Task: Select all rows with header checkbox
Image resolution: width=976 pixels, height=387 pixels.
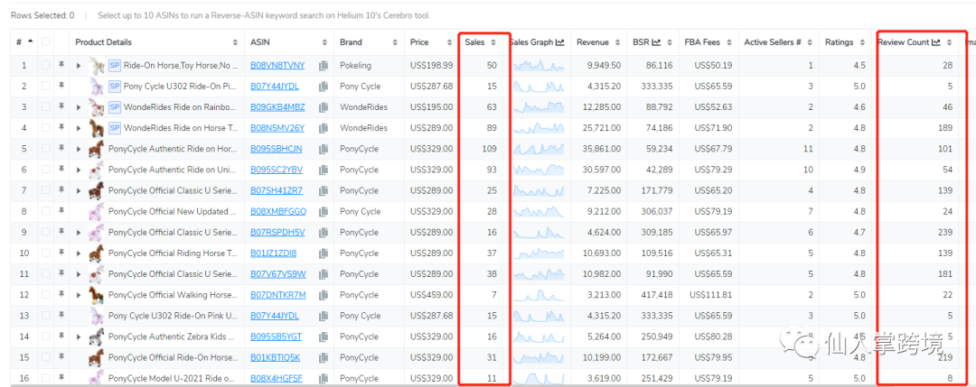Action: pyautogui.click(x=45, y=42)
